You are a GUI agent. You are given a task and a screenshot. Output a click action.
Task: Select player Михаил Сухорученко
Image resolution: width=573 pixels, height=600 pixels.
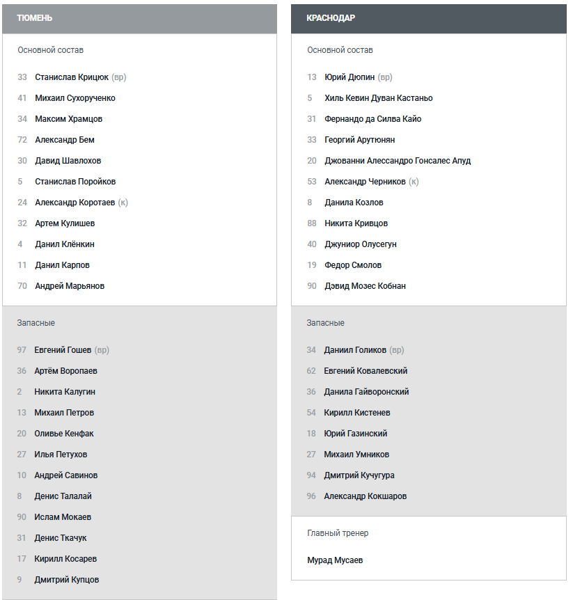click(75, 98)
